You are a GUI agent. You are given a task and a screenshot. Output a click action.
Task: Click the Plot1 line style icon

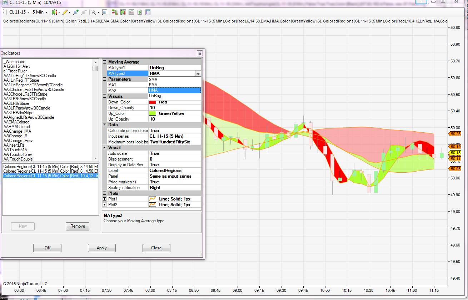coord(153,199)
